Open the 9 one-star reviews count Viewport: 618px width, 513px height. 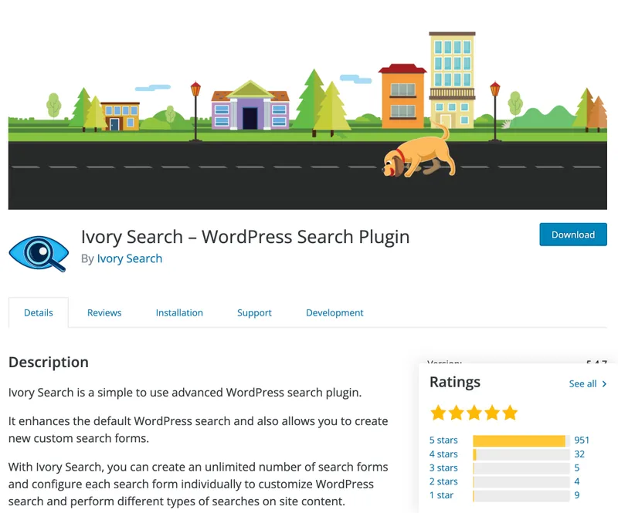pyautogui.click(x=577, y=495)
